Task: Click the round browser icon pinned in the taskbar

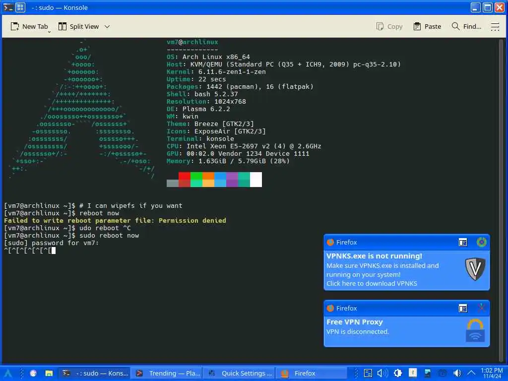Action: [33, 373]
